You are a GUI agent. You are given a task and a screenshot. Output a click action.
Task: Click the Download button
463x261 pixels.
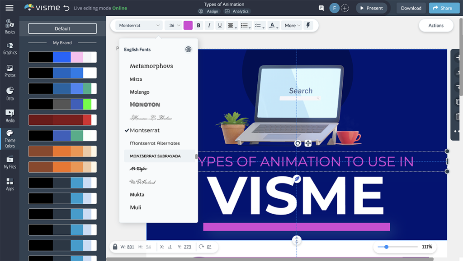pyautogui.click(x=411, y=8)
